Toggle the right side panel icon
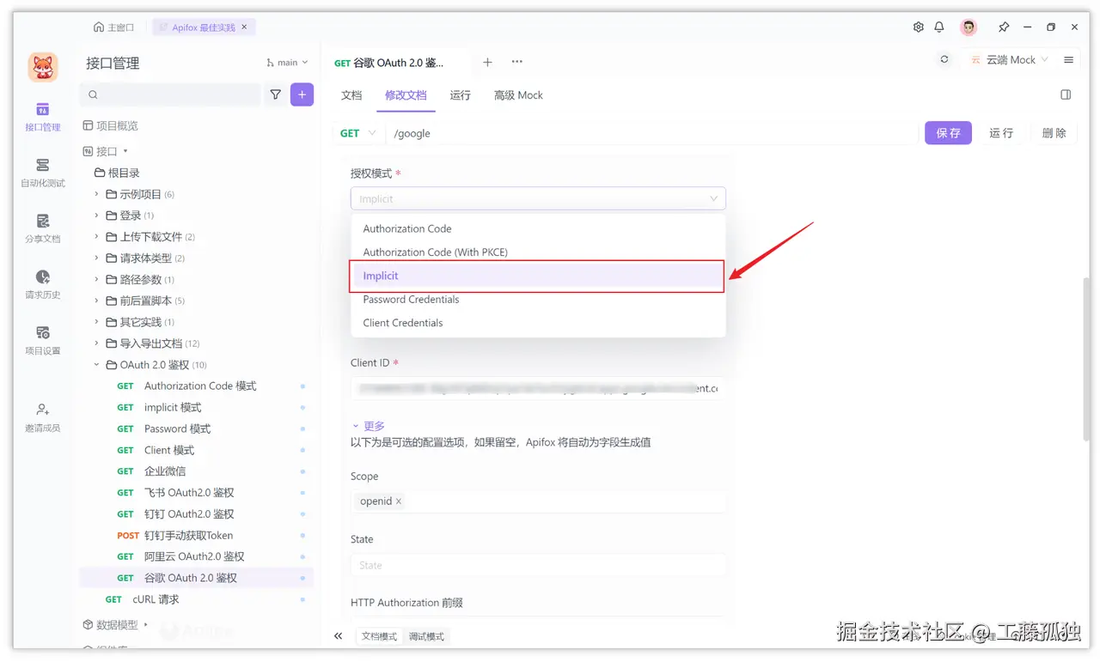The image size is (1100, 662). [1066, 94]
